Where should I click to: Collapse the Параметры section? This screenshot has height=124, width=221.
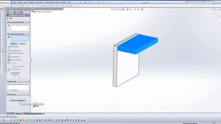tap(29, 94)
